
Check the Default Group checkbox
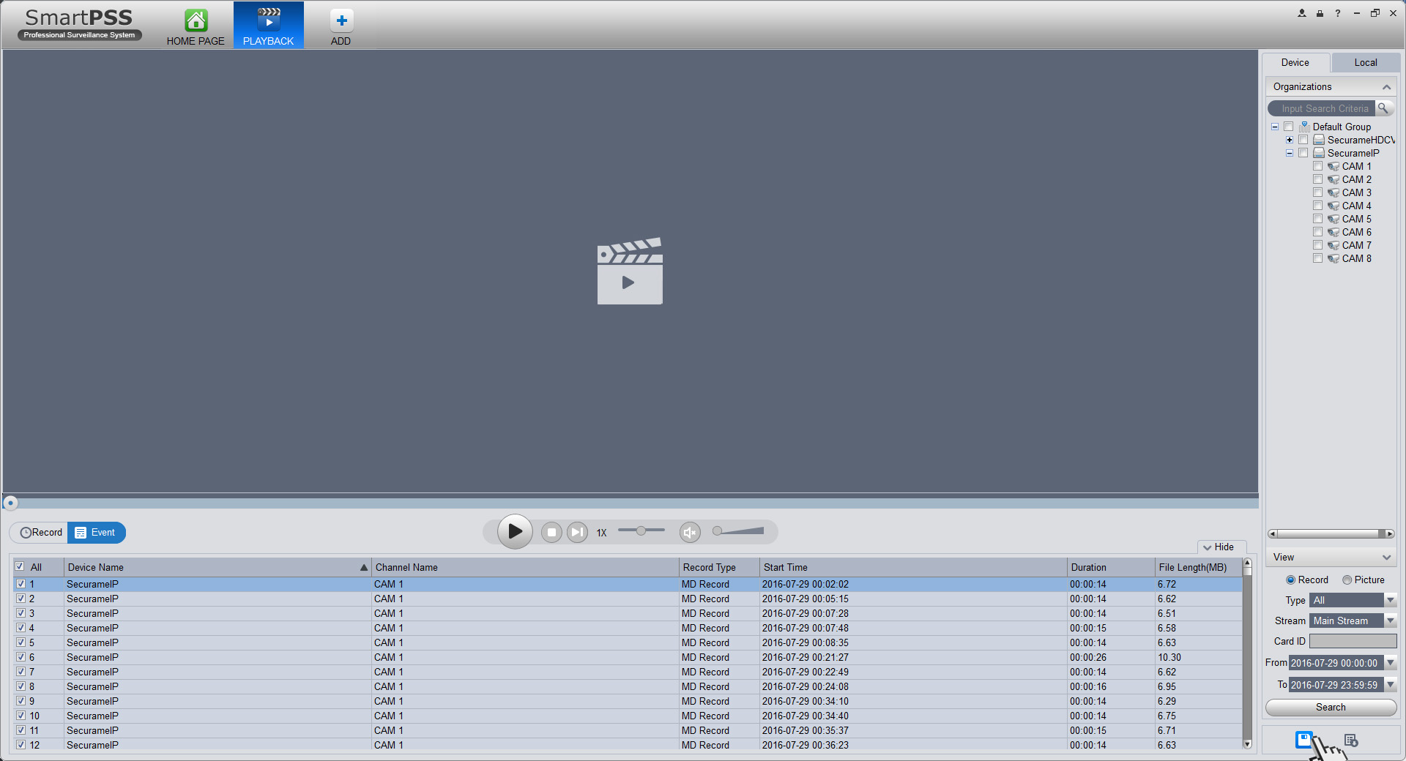tap(1288, 127)
